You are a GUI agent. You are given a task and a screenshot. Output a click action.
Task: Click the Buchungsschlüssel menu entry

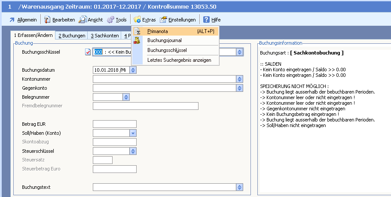tap(167, 50)
